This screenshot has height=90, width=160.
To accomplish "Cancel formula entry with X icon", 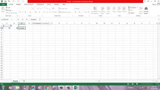I will (x=18, y=19).
